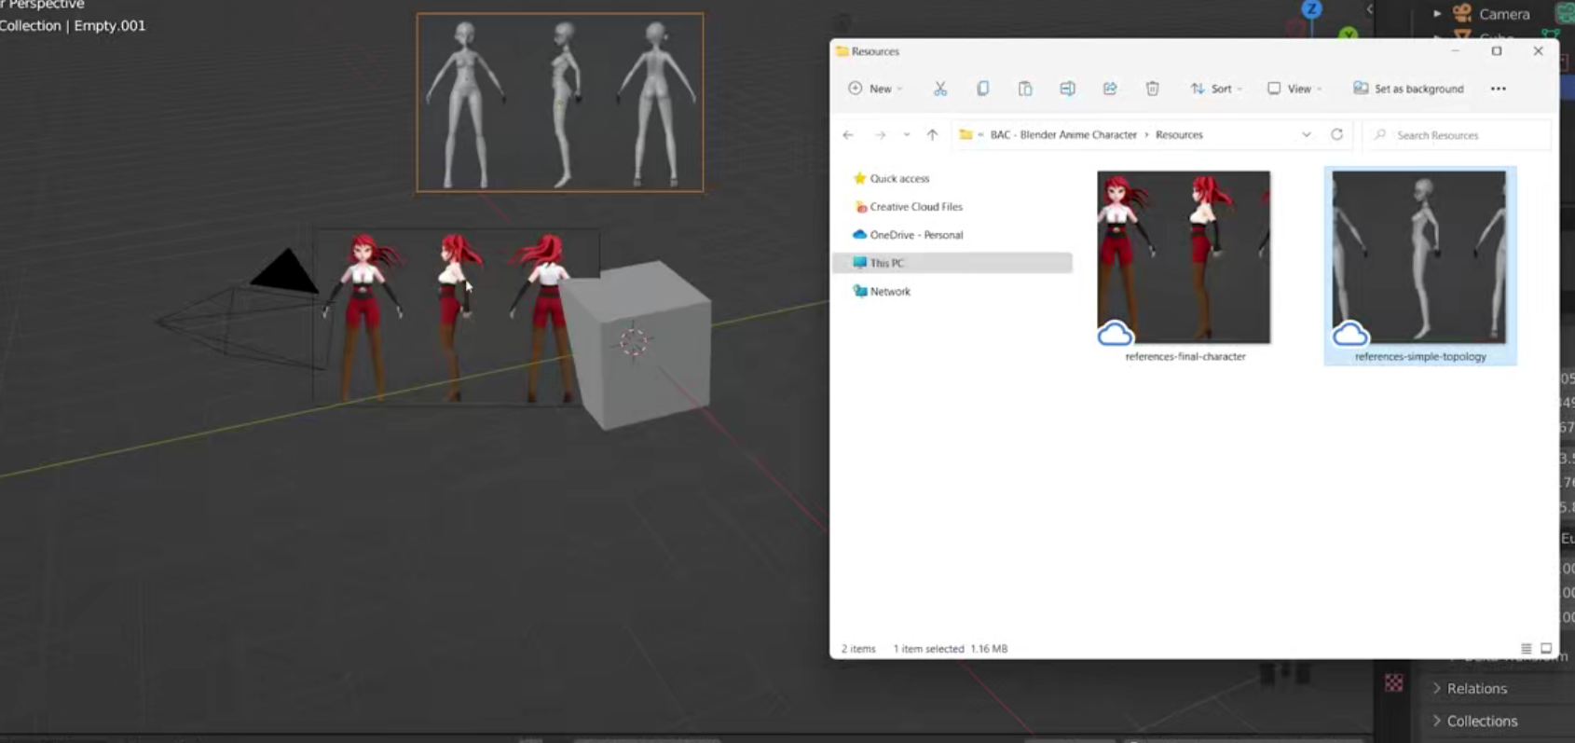Expand the Collections panel
1575x743 pixels.
click(x=1482, y=721)
